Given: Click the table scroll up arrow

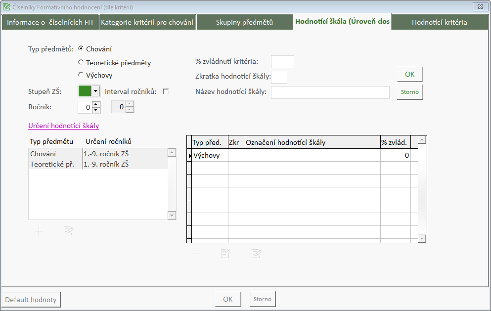Looking at the screenshot, I should pos(422,140).
